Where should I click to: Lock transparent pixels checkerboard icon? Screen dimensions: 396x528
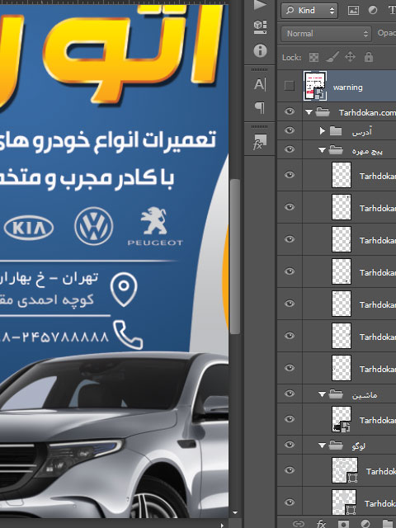click(313, 57)
